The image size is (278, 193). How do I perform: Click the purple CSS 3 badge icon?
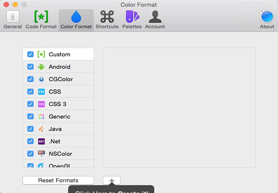coord(41,104)
